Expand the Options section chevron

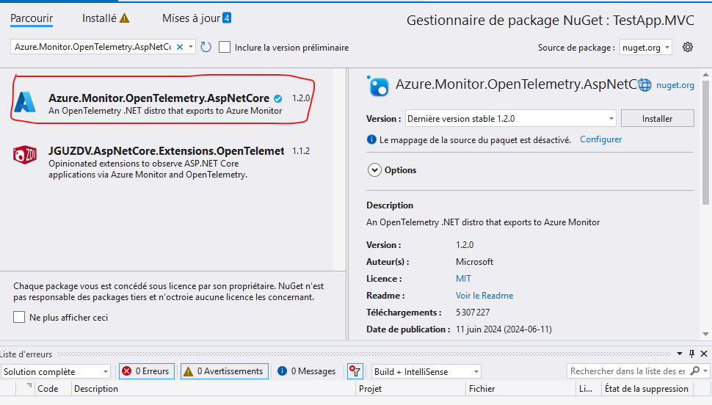[x=374, y=170]
